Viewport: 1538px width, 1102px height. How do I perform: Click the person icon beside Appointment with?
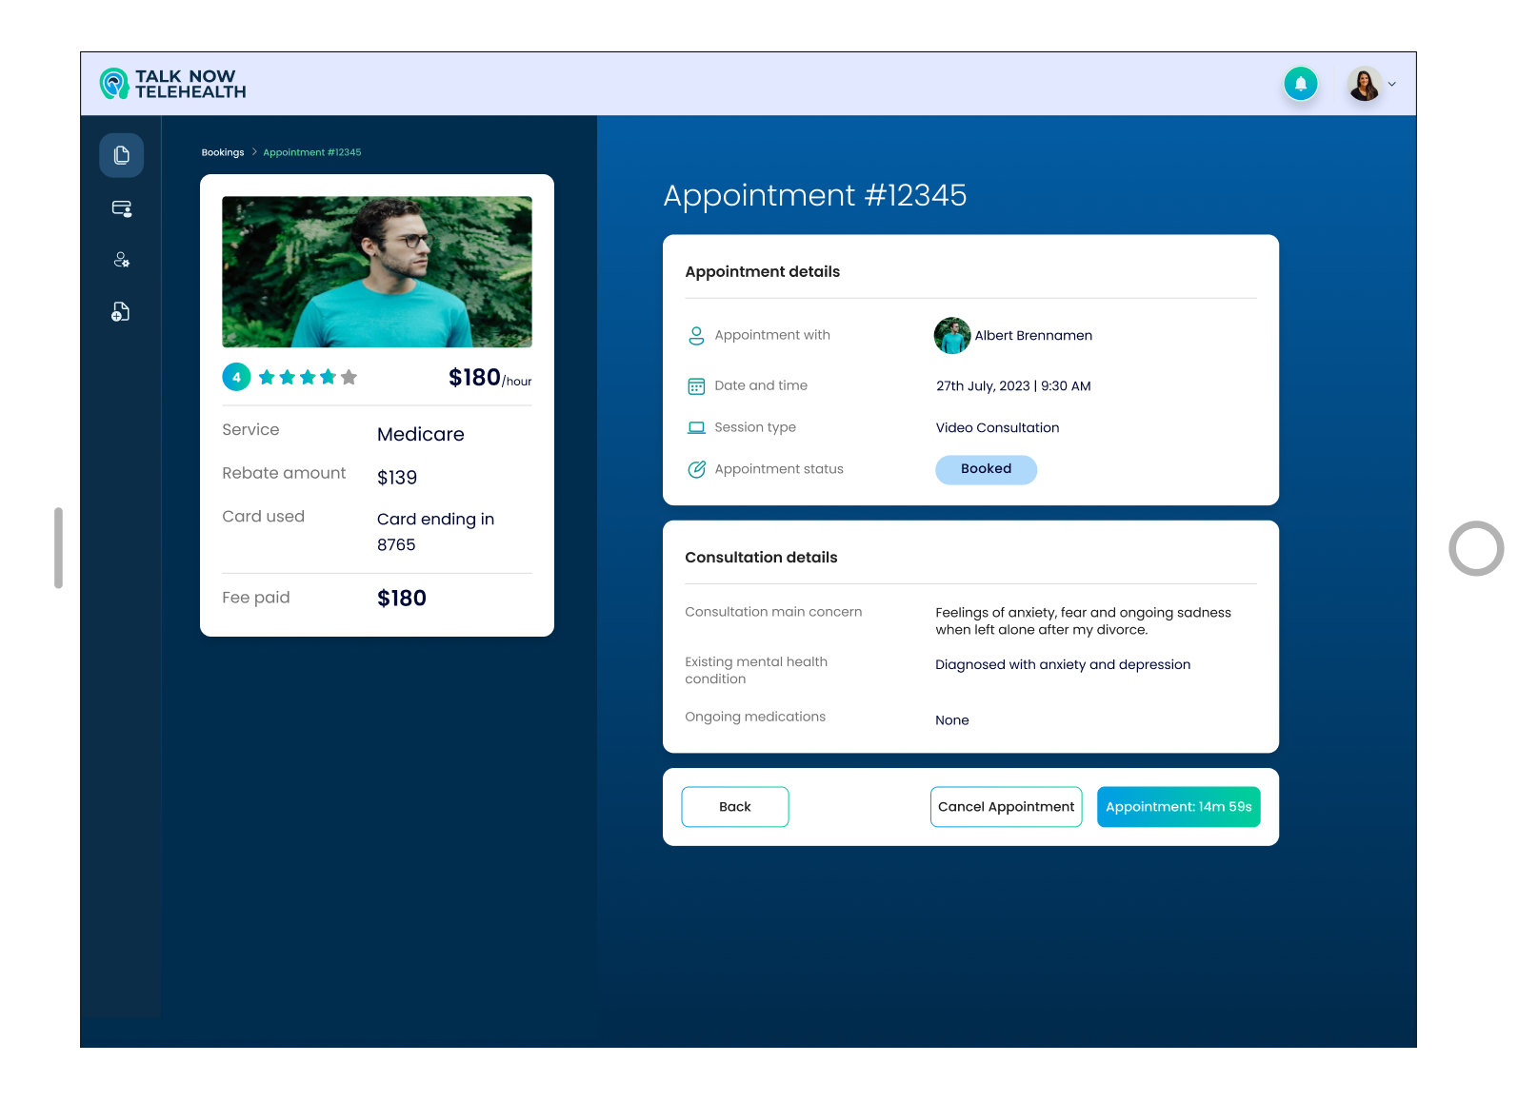(696, 336)
